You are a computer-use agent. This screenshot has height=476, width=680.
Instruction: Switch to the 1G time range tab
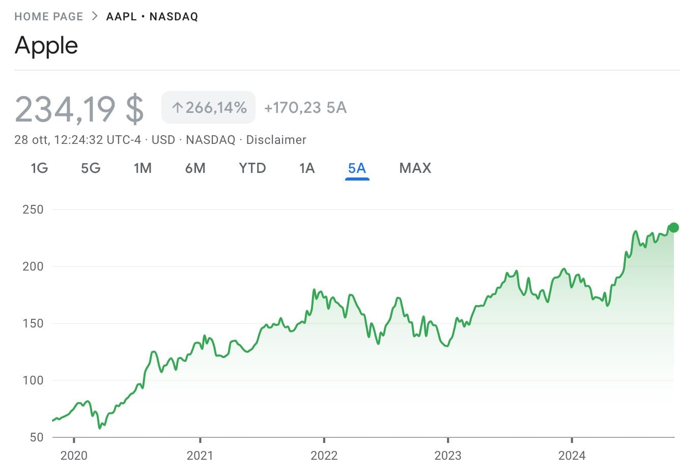click(x=39, y=168)
